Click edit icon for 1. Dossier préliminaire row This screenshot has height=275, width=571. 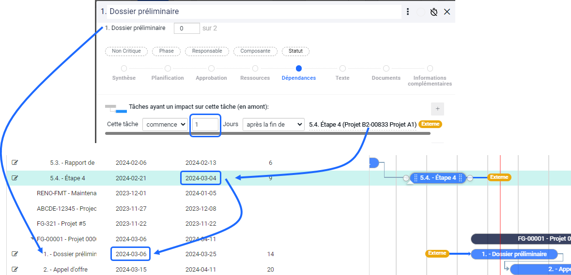pos(15,254)
